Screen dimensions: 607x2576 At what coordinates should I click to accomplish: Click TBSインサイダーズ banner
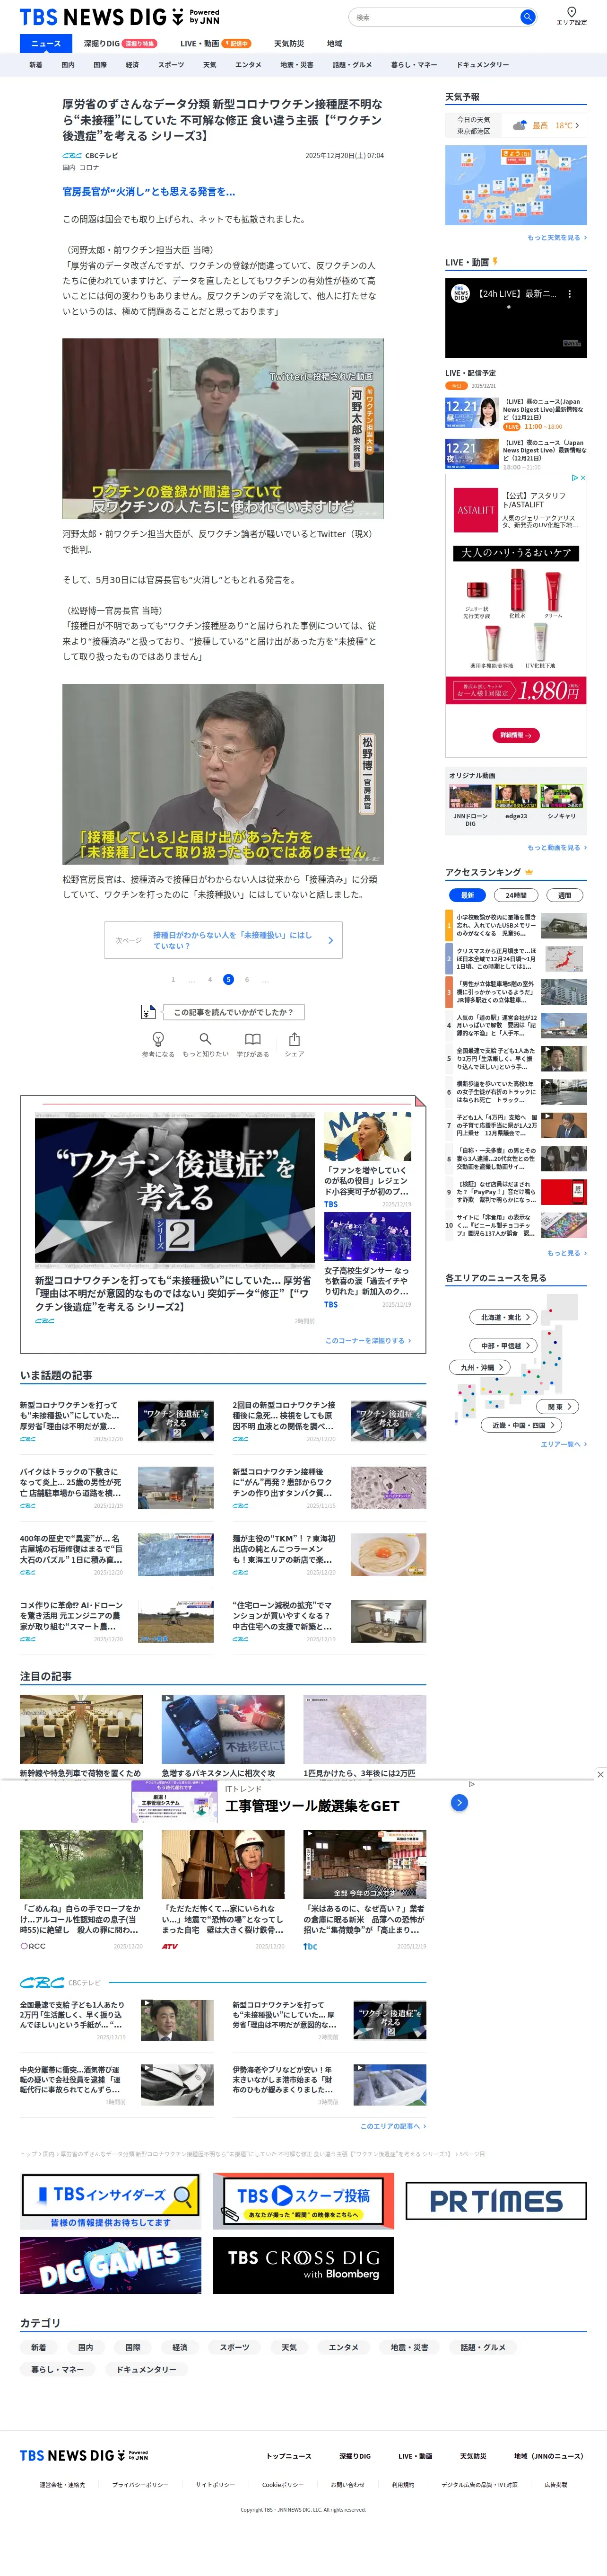pos(111,2201)
